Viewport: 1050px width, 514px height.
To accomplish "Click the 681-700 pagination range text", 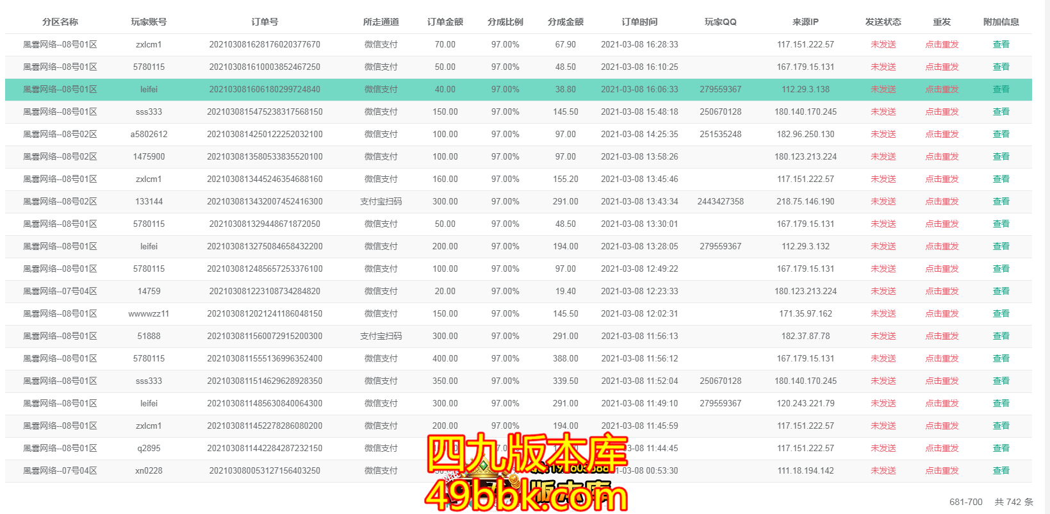I will (x=965, y=502).
